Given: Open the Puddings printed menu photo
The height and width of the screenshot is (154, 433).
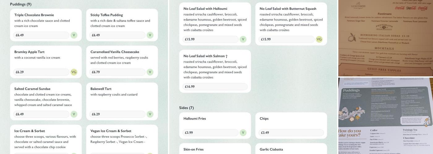Looking at the screenshot, I should click(385, 116).
